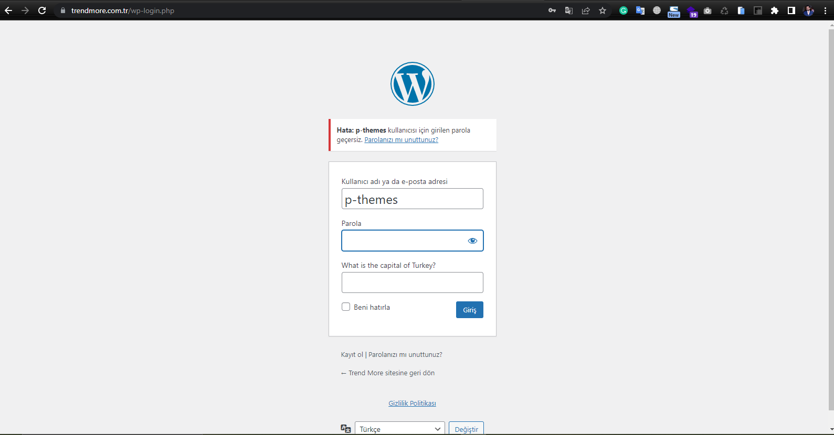Image resolution: width=834 pixels, height=435 pixels.
Task: Open Parolanızı mı unuttunuz link below form
Action: coord(405,355)
